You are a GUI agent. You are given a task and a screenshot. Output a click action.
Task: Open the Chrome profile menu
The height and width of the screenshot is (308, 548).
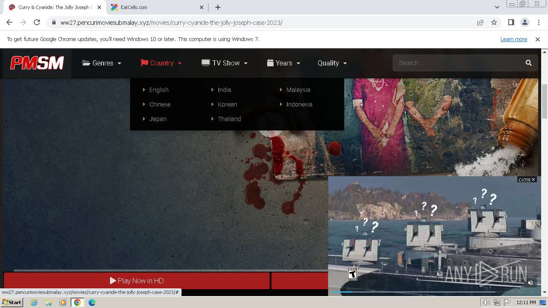524,23
